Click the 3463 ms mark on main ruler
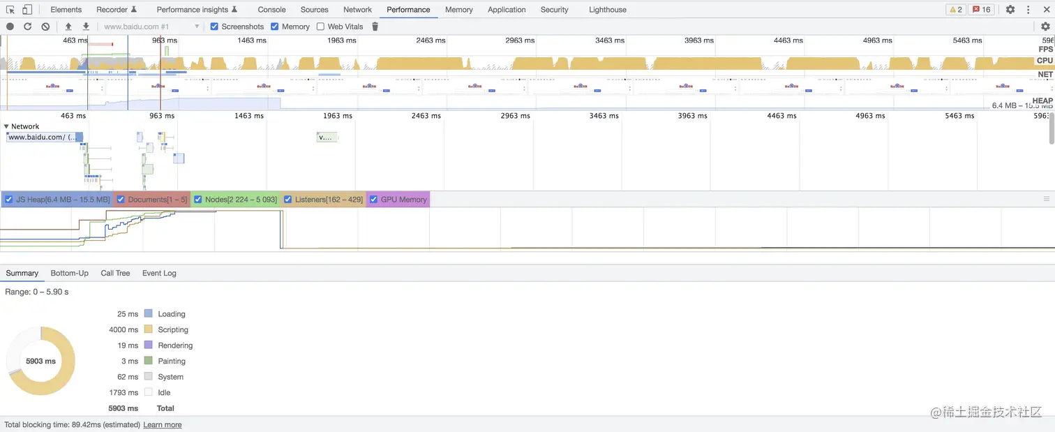 604,116
